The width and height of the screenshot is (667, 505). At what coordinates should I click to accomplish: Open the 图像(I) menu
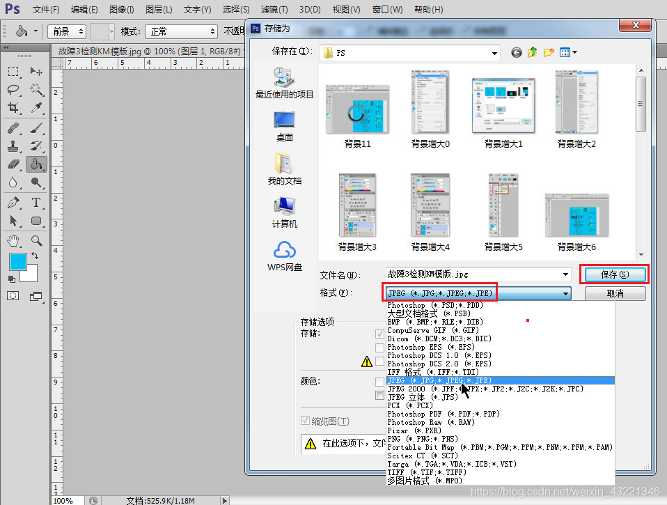(x=122, y=9)
